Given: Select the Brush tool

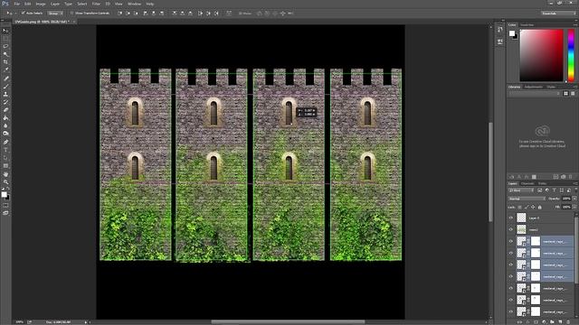Looking at the screenshot, I should pos(5,87).
